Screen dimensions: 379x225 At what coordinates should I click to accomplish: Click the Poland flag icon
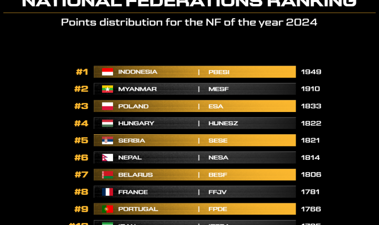pyautogui.click(x=108, y=106)
